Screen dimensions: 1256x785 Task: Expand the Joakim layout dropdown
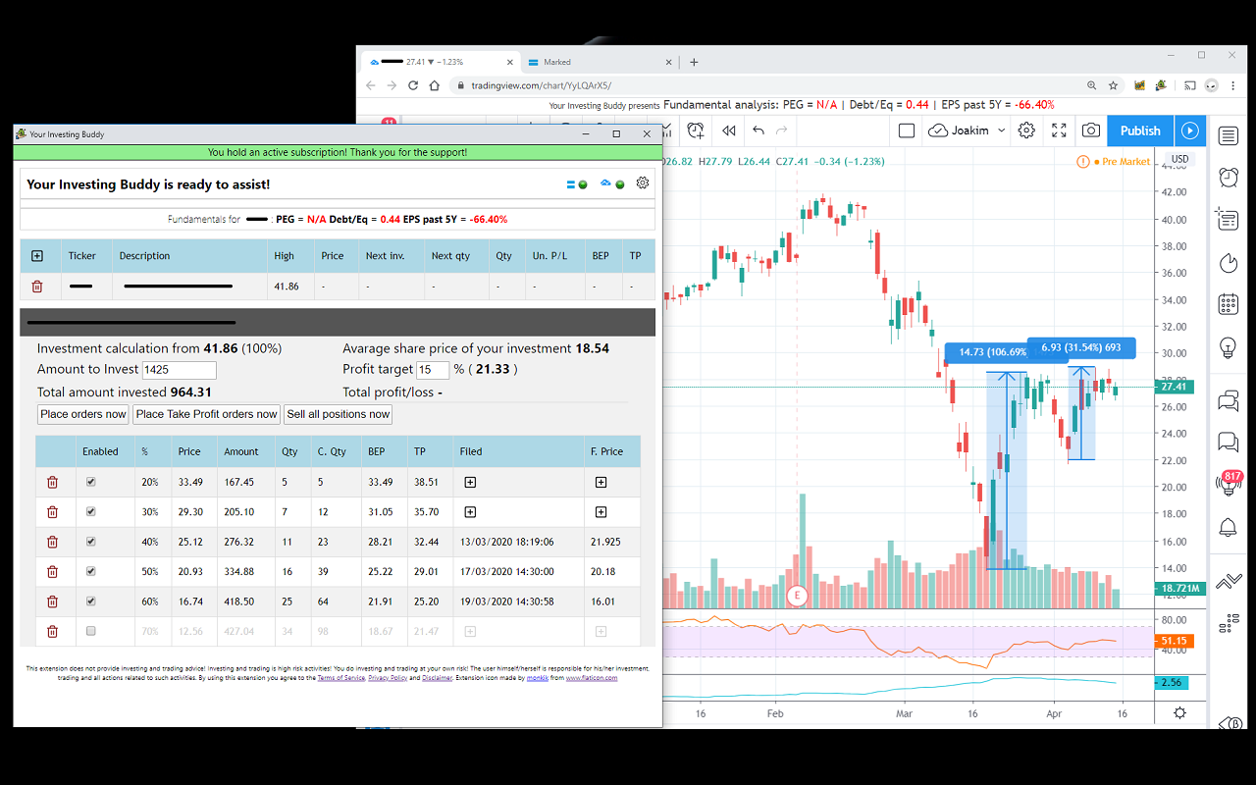1001,131
